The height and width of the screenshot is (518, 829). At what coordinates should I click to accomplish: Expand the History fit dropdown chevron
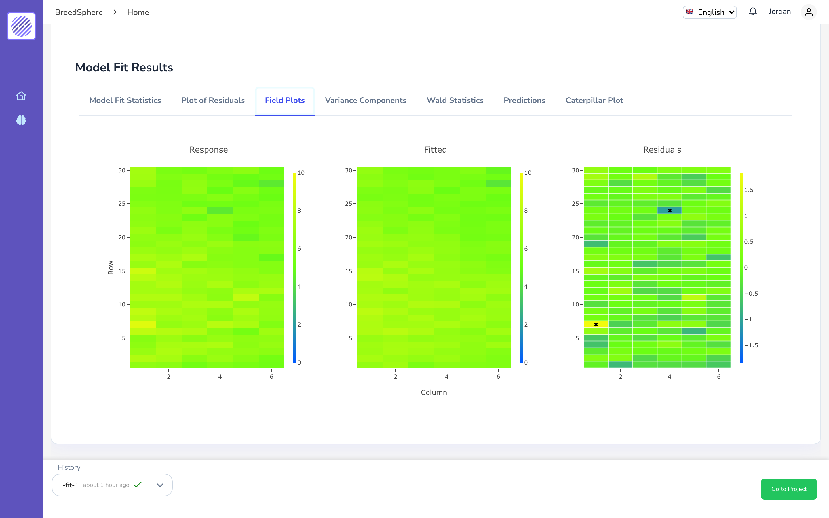160,485
